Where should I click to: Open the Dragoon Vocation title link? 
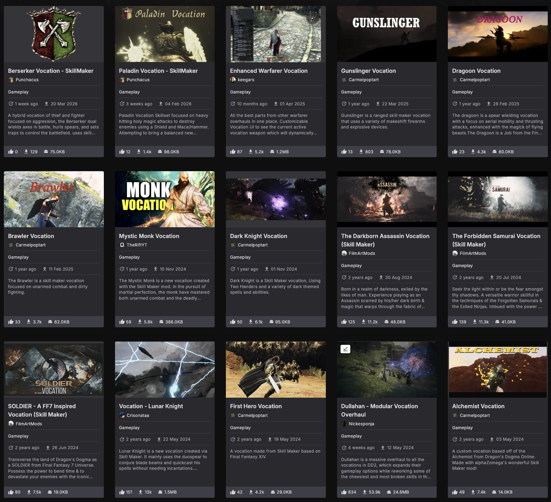[x=476, y=71]
